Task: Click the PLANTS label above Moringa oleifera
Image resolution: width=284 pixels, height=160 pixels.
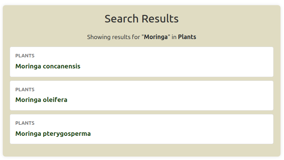Action: 25,90
